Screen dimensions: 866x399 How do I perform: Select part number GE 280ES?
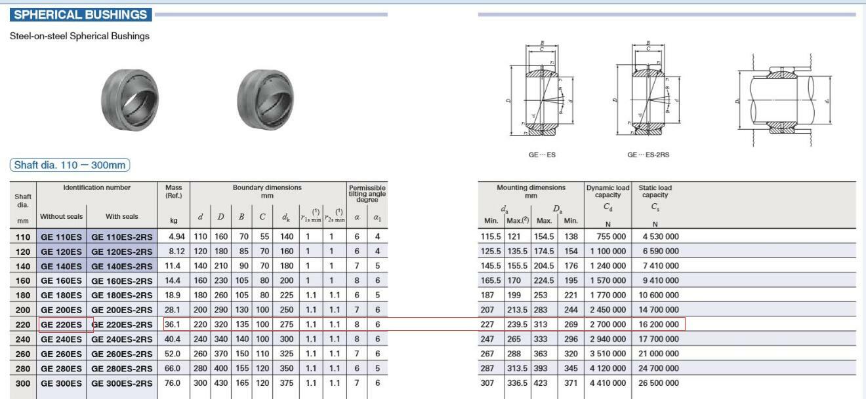tap(62, 369)
